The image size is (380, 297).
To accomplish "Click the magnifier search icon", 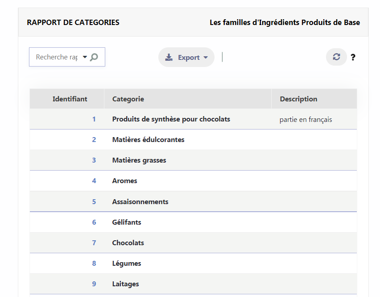I will (x=94, y=57).
